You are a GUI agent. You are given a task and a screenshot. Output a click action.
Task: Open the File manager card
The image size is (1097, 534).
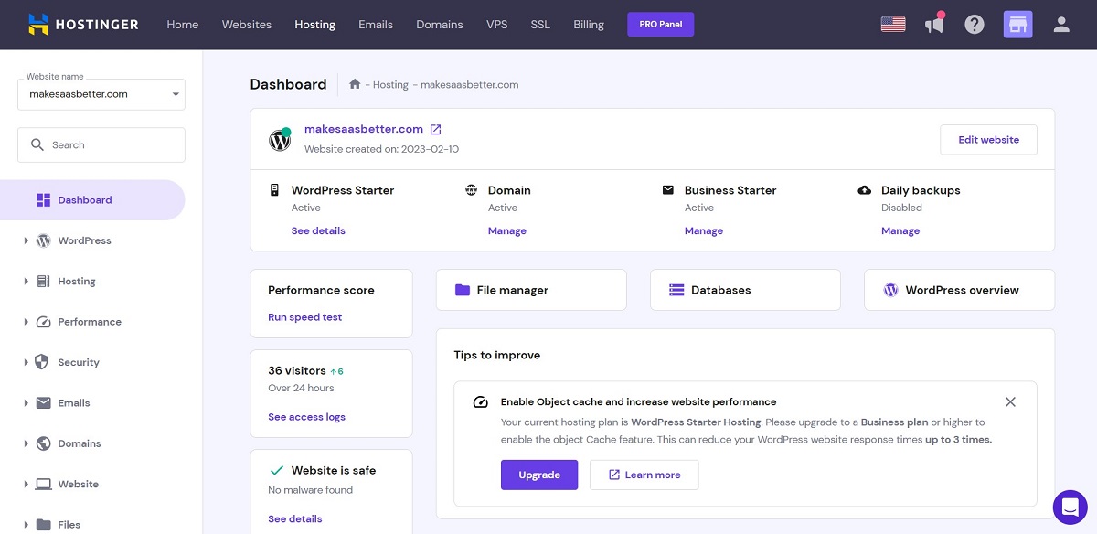pos(531,290)
